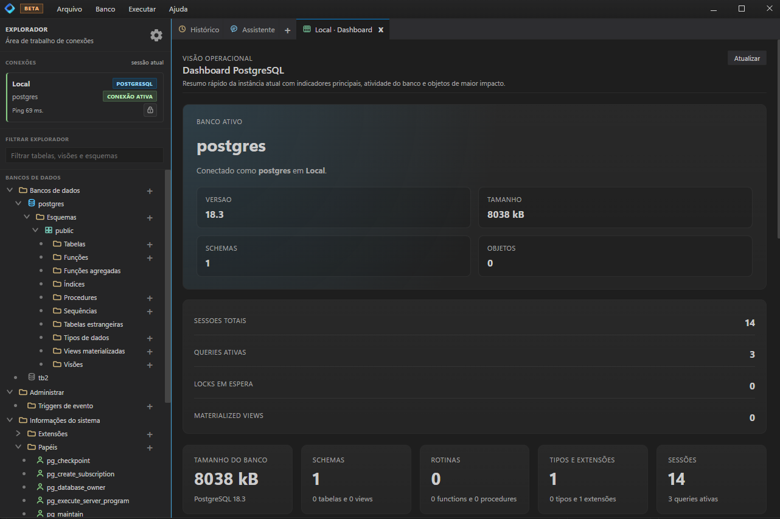Add a procedure via Procedures plus icon
The image size is (780, 519).
pos(150,298)
